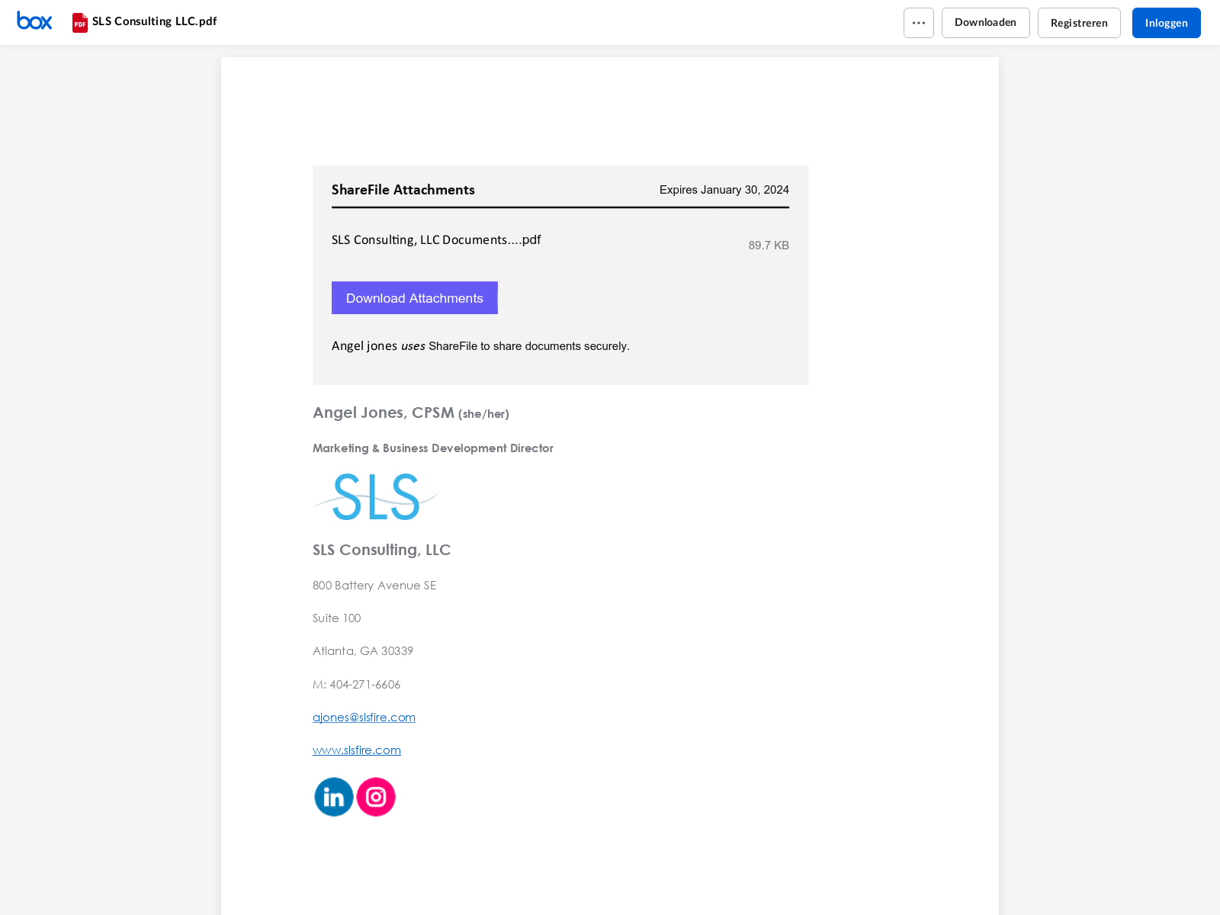Click the SLS Consulting, LLC Documents....pdf filename
Screen dimensions: 1220x915
tap(436, 239)
